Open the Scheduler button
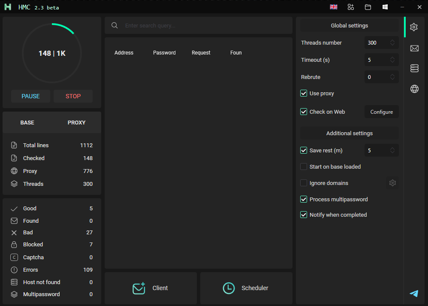 pyautogui.click(x=247, y=288)
